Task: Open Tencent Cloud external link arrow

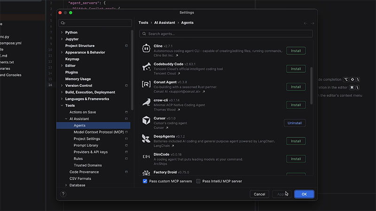Action: 179,74
